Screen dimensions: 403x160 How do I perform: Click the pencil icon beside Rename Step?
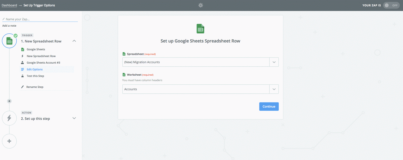pos(22,87)
